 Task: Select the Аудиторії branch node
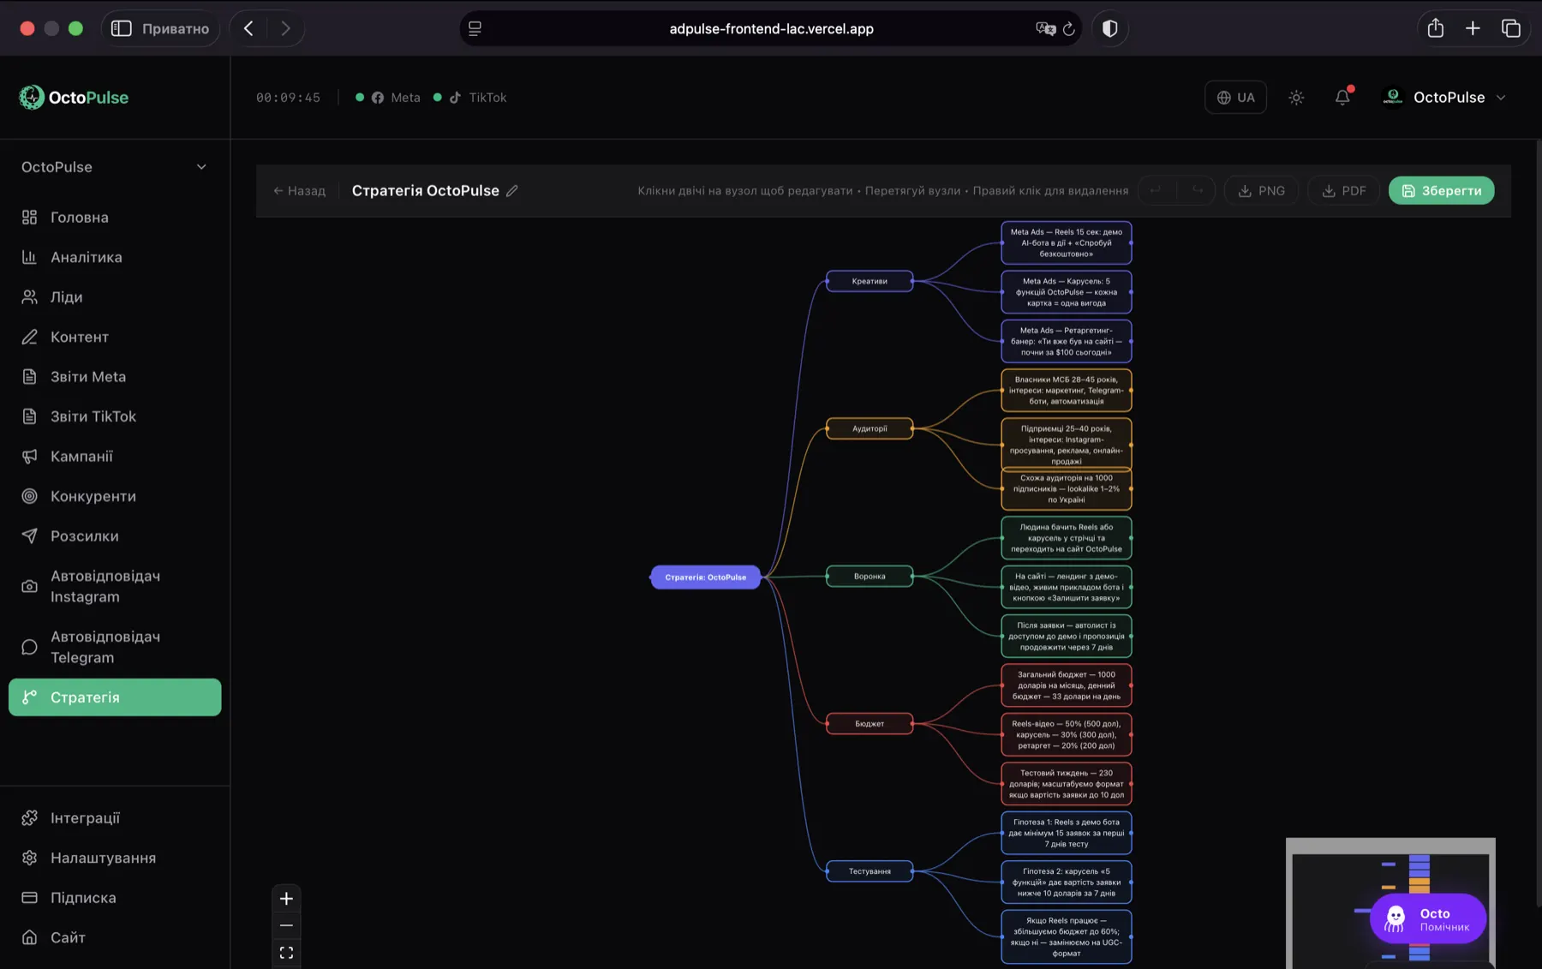coord(870,428)
